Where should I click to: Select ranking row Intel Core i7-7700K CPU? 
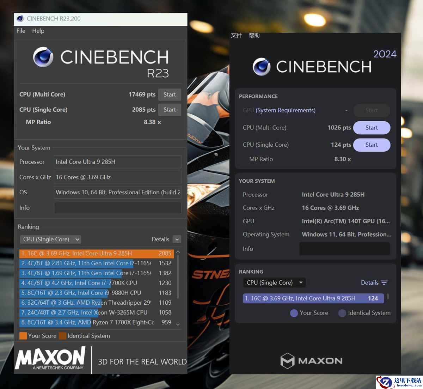pos(96,283)
